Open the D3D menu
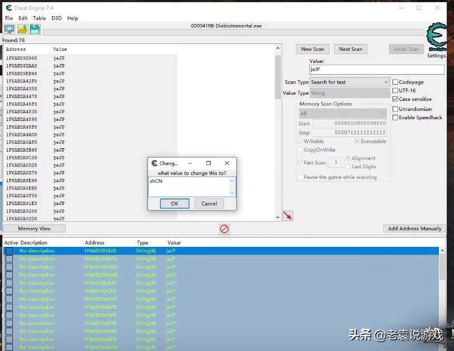Image resolution: width=454 pixels, height=351 pixels. click(56, 18)
